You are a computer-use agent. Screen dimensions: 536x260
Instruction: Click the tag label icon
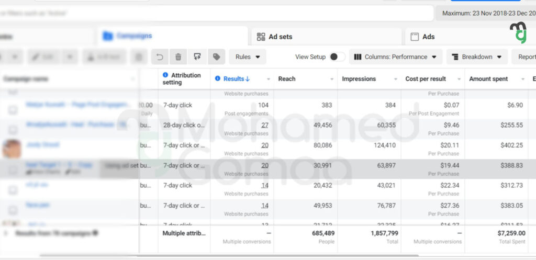(215, 57)
